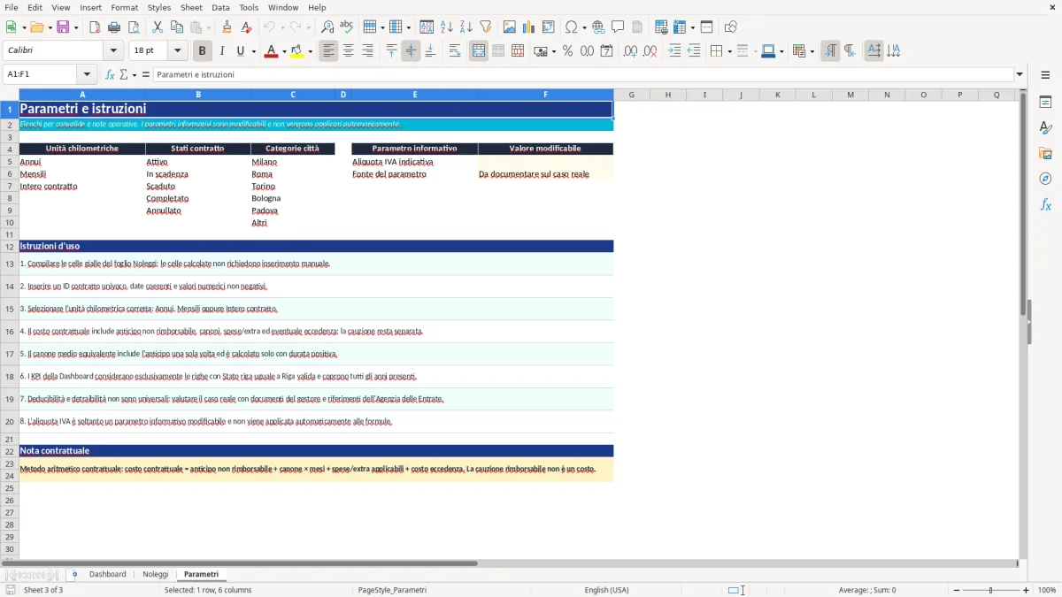Open the sidebar Gallery panel

pos(1045,154)
